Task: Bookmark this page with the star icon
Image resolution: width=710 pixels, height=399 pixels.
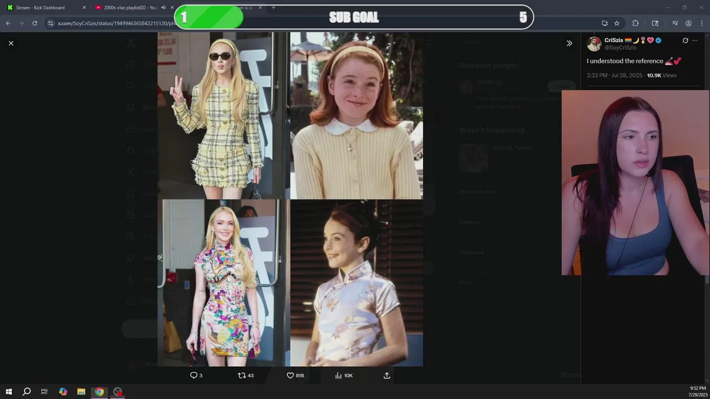Action: (617, 23)
